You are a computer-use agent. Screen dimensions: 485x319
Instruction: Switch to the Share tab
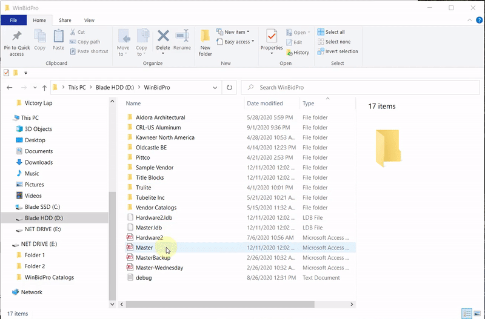[x=65, y=20]
